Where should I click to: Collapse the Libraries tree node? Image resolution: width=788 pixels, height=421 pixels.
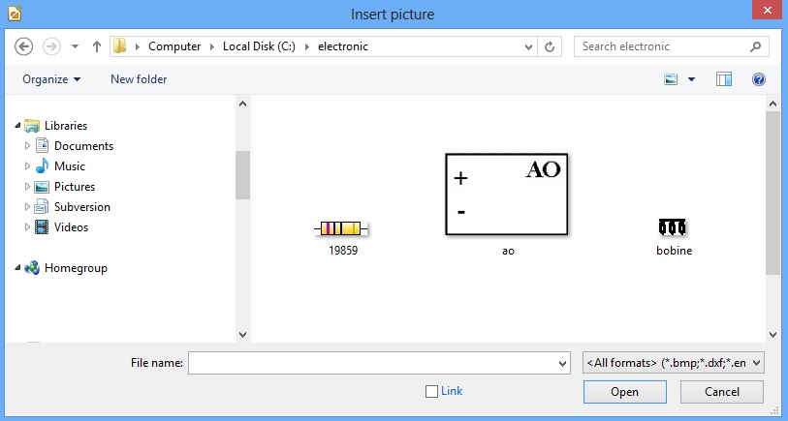click(x=17, y=126)
